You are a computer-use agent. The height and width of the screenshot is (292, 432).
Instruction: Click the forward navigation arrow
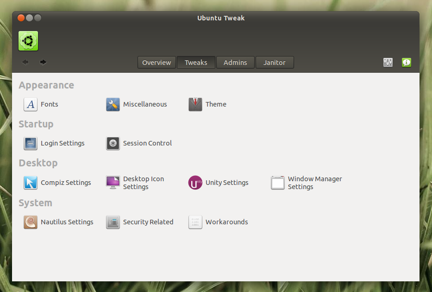[43, 62]
